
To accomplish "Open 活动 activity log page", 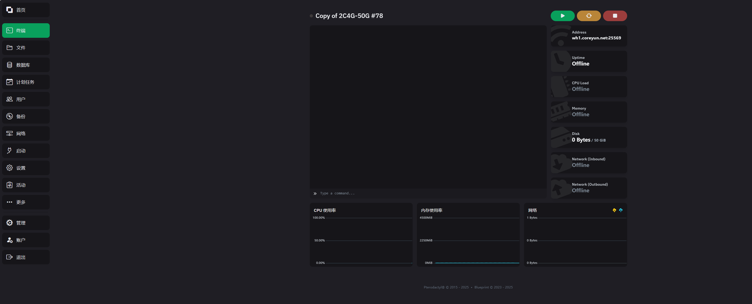I will (x=26, y=185).
